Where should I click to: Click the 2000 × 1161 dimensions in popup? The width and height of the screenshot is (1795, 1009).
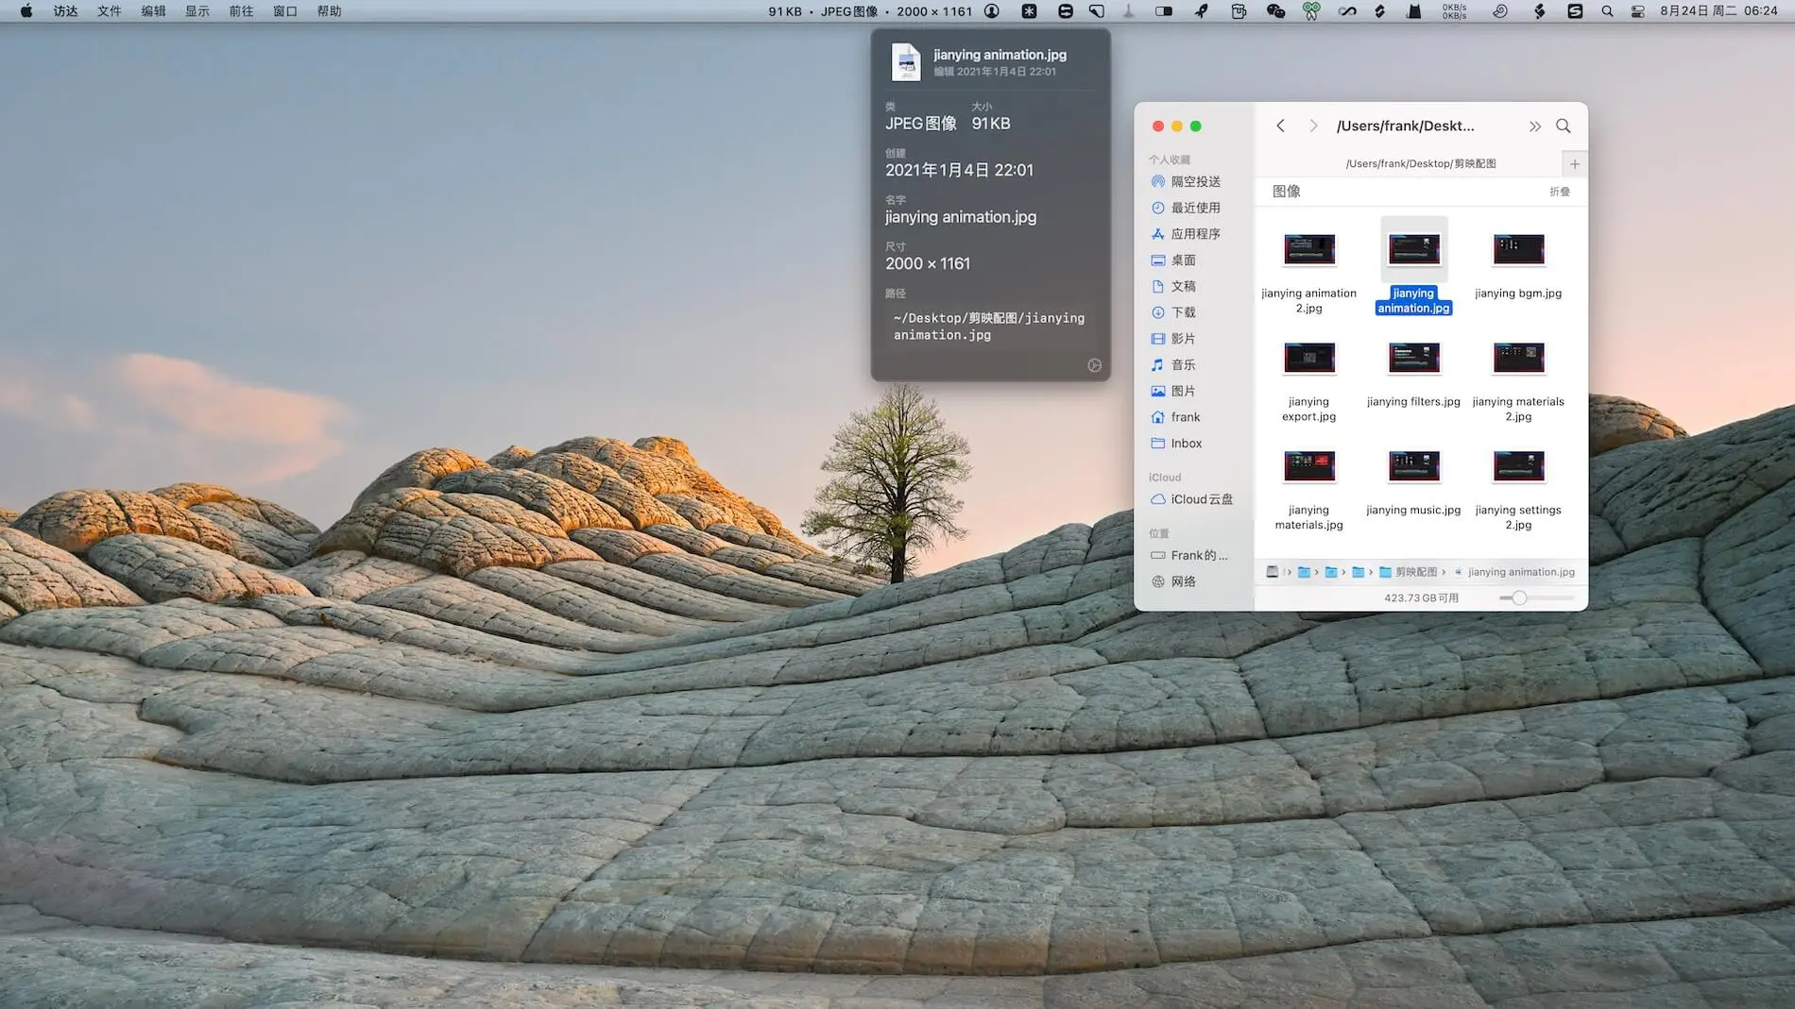(928, 263)
